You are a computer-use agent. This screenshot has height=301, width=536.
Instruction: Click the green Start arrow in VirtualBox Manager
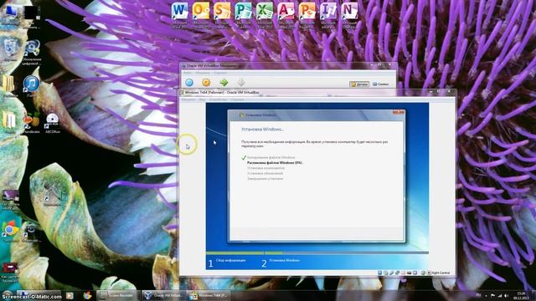[x=224, y=82]
